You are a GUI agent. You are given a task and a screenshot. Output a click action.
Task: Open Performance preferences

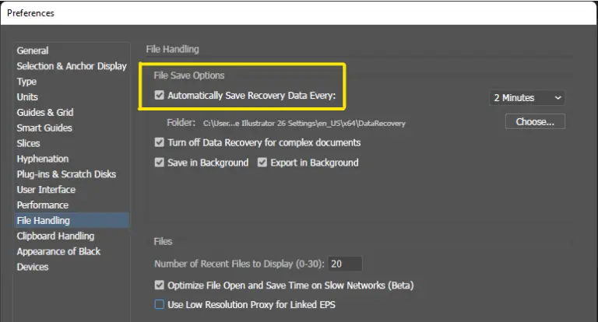[43, 205]
